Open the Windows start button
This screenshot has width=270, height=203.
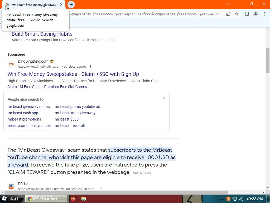point(11,199)
